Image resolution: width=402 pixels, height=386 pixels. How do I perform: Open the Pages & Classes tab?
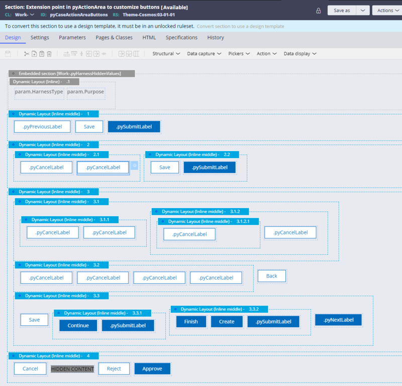point(114,38)
